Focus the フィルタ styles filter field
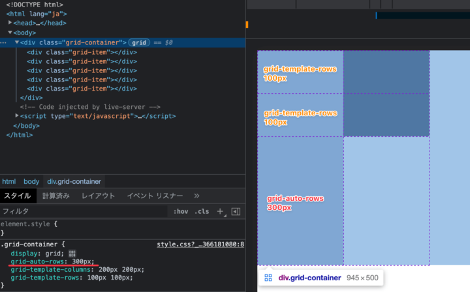470x292 pixels. pos(84,212)
